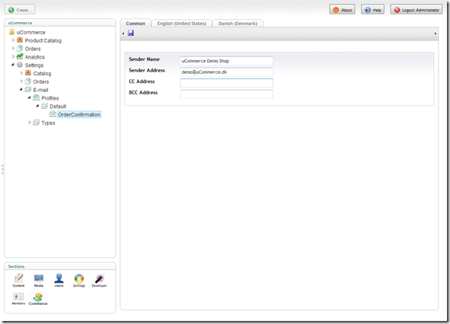Open the Help button
The height and width of the screenshot is (324, 450).
point(372,10)
